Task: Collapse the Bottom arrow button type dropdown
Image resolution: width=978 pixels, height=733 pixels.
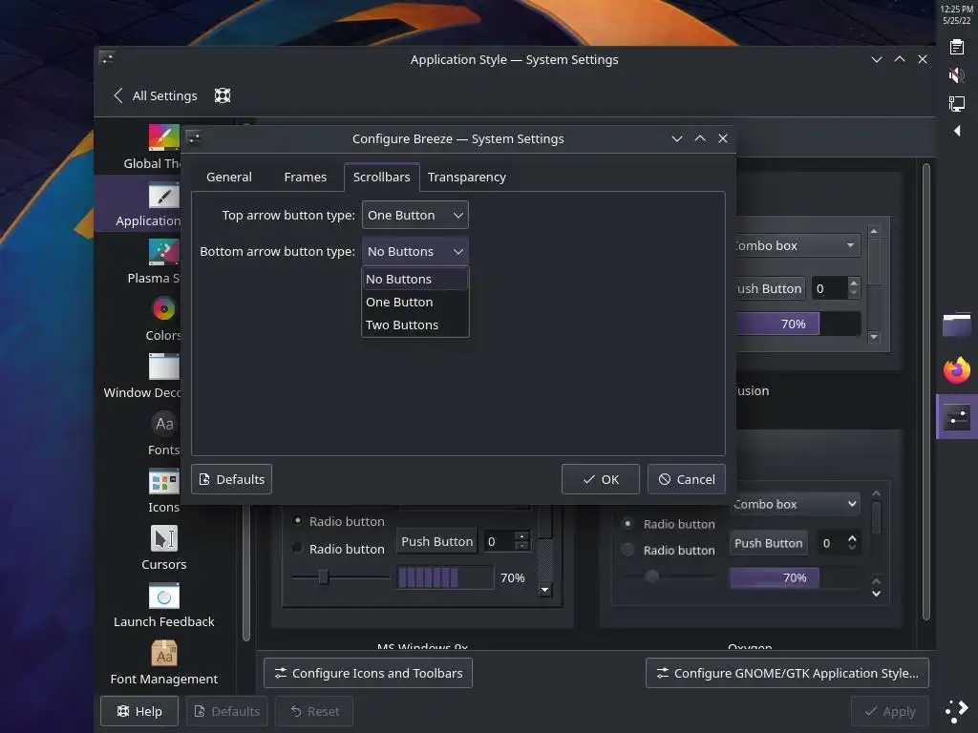Action: 415,251
